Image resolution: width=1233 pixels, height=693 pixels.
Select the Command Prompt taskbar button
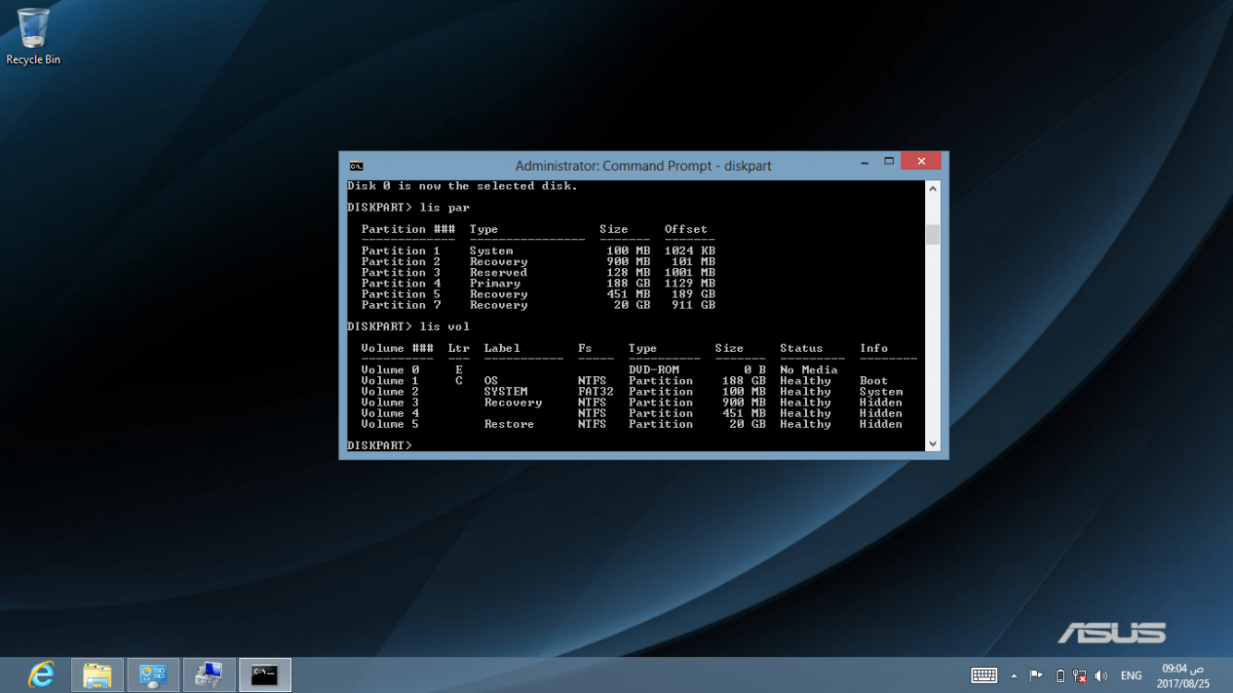(265, 675)
